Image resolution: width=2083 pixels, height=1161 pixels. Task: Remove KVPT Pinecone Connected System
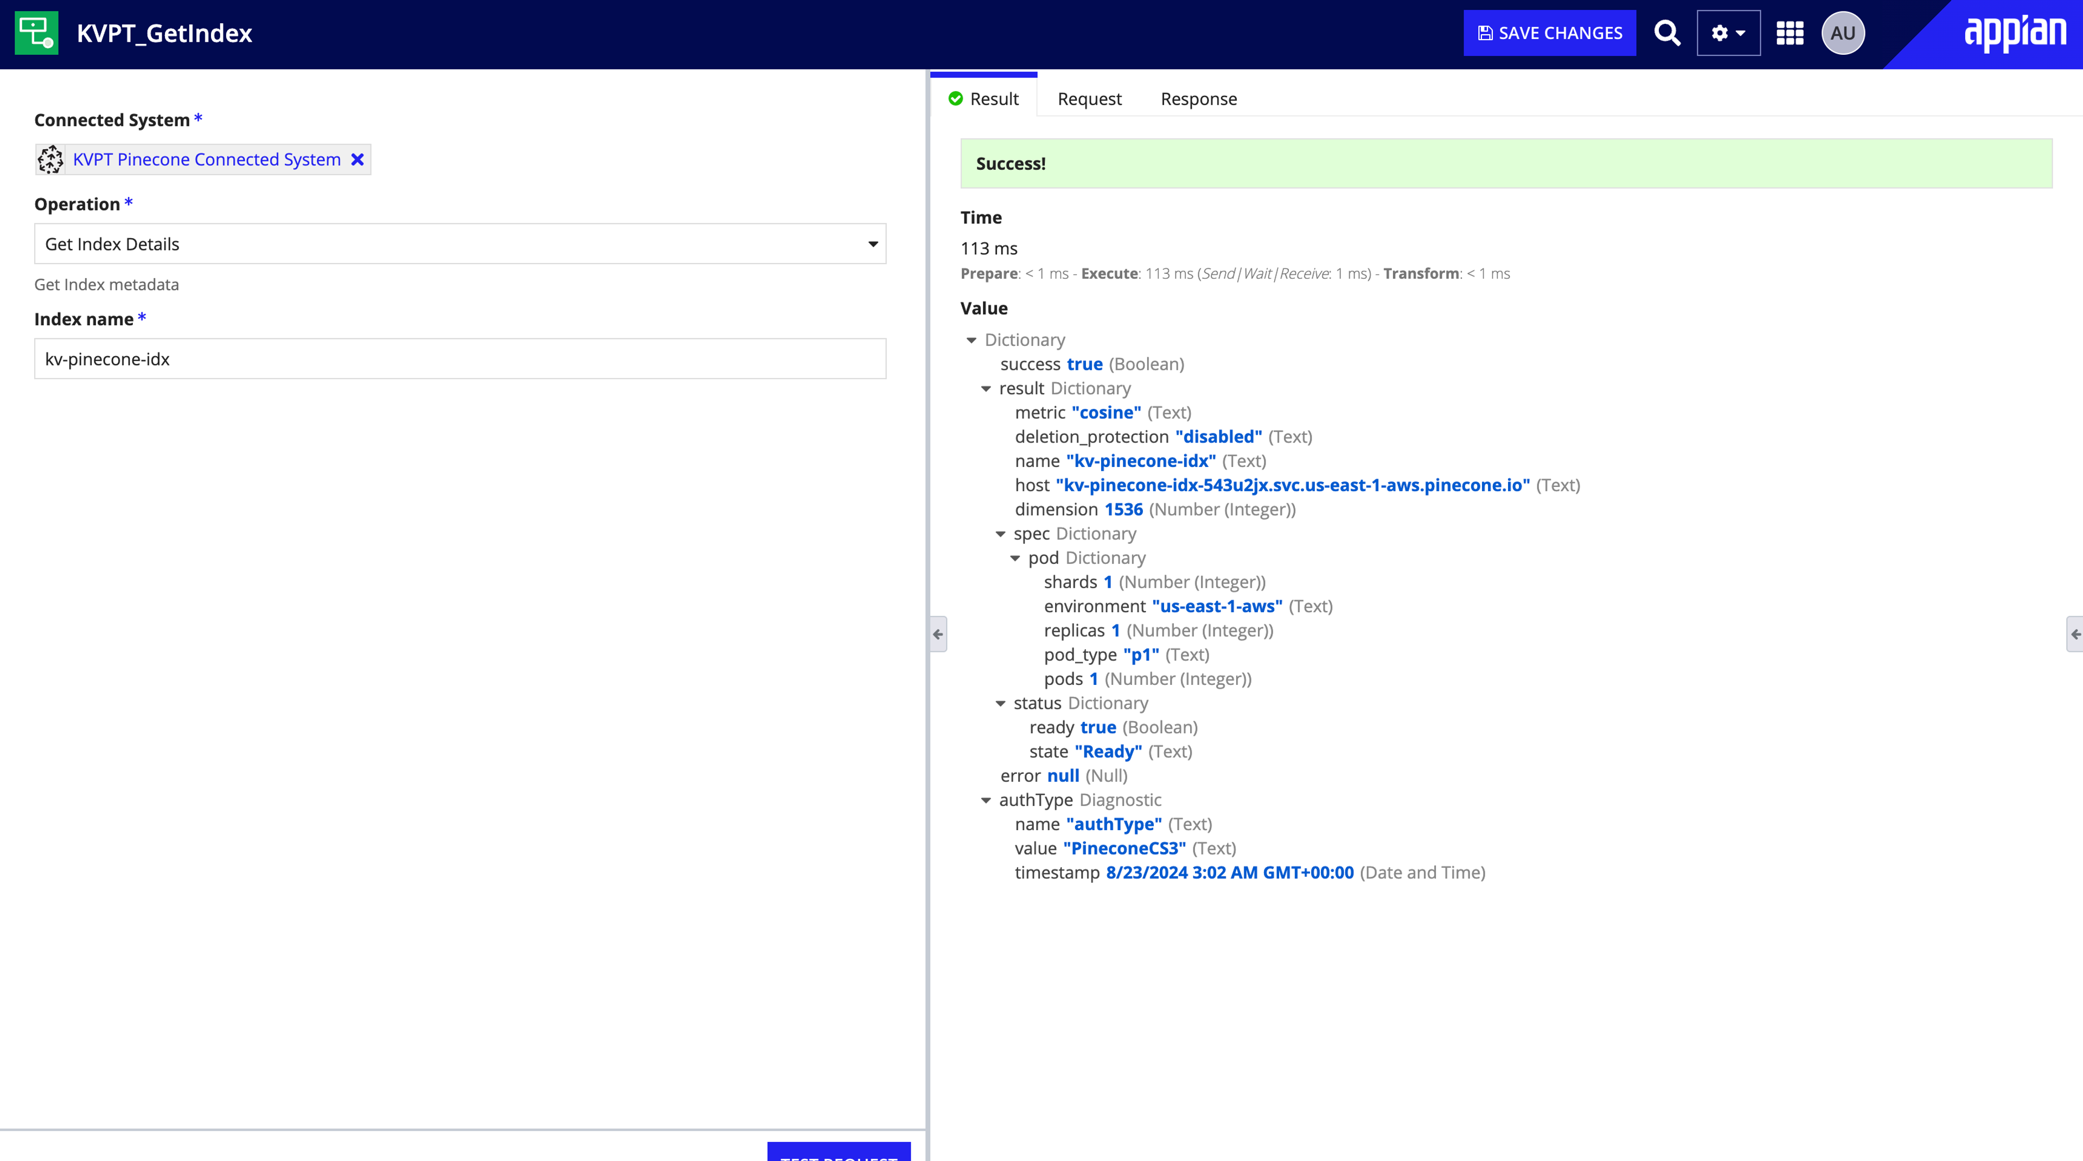click(x=357, y=159)
